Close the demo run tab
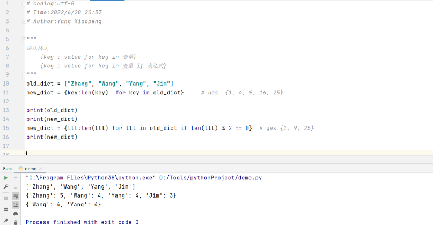 point(41,169)
